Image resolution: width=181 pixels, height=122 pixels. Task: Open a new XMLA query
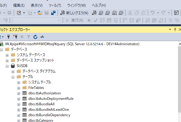114,13
